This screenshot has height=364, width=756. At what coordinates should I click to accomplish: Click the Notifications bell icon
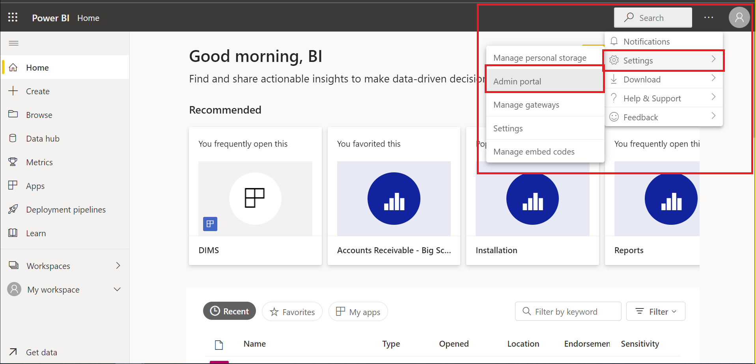[x=614, y=41]
